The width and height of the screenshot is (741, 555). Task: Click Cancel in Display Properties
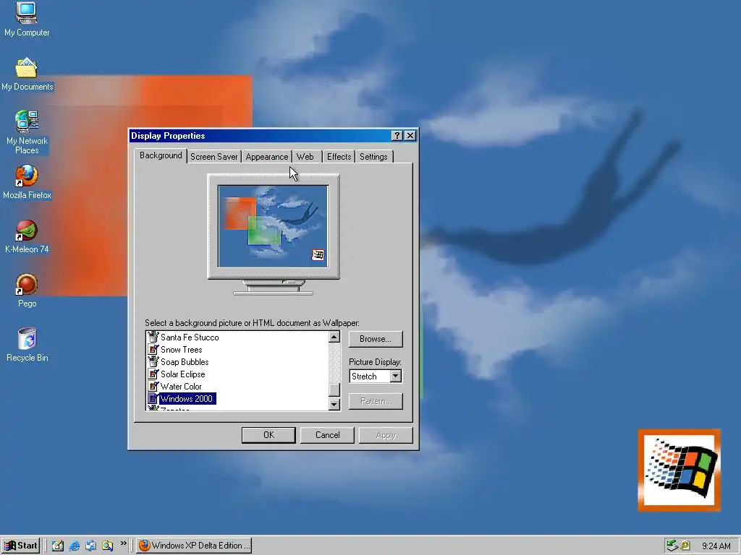[x=327, y=435]
